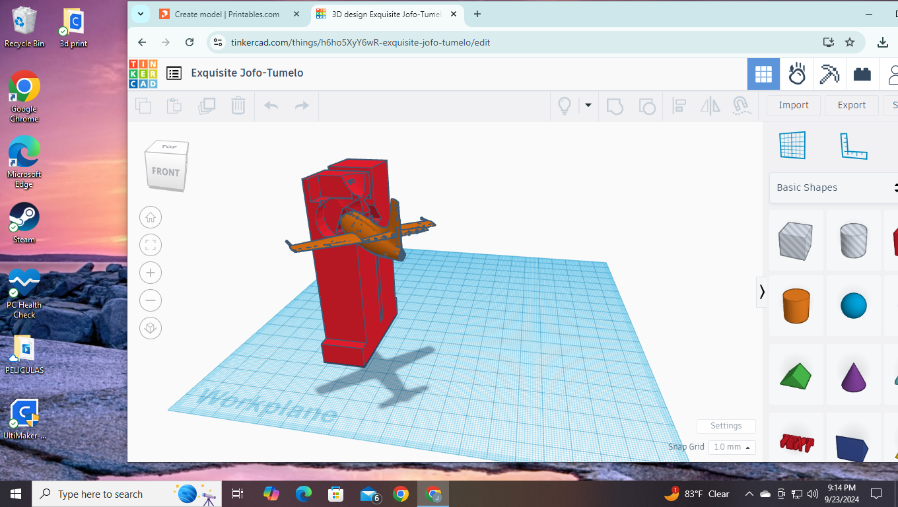898x507 pixels.
Task: Toggle orthographic perspective view cube button
Action: click(x=151, y=328)
